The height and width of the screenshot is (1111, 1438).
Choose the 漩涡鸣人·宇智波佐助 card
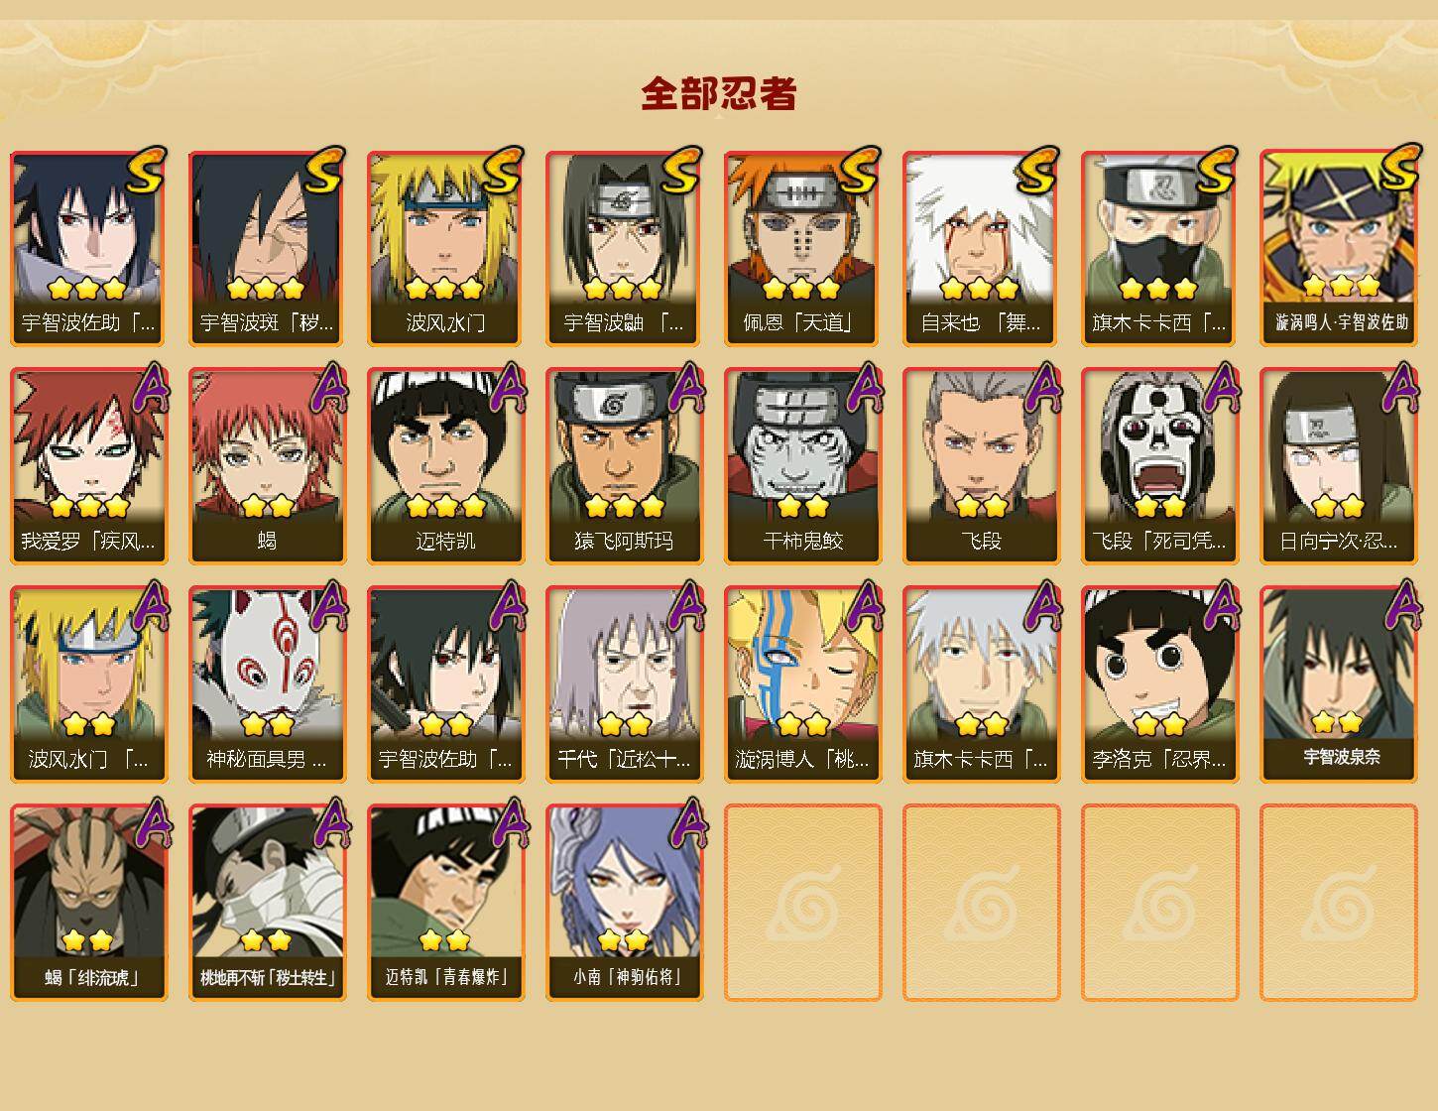(x=1338, y=248)
